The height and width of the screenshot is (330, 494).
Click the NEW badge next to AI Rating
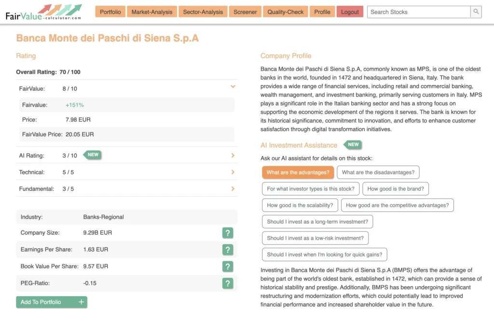(x=92, y=155)
